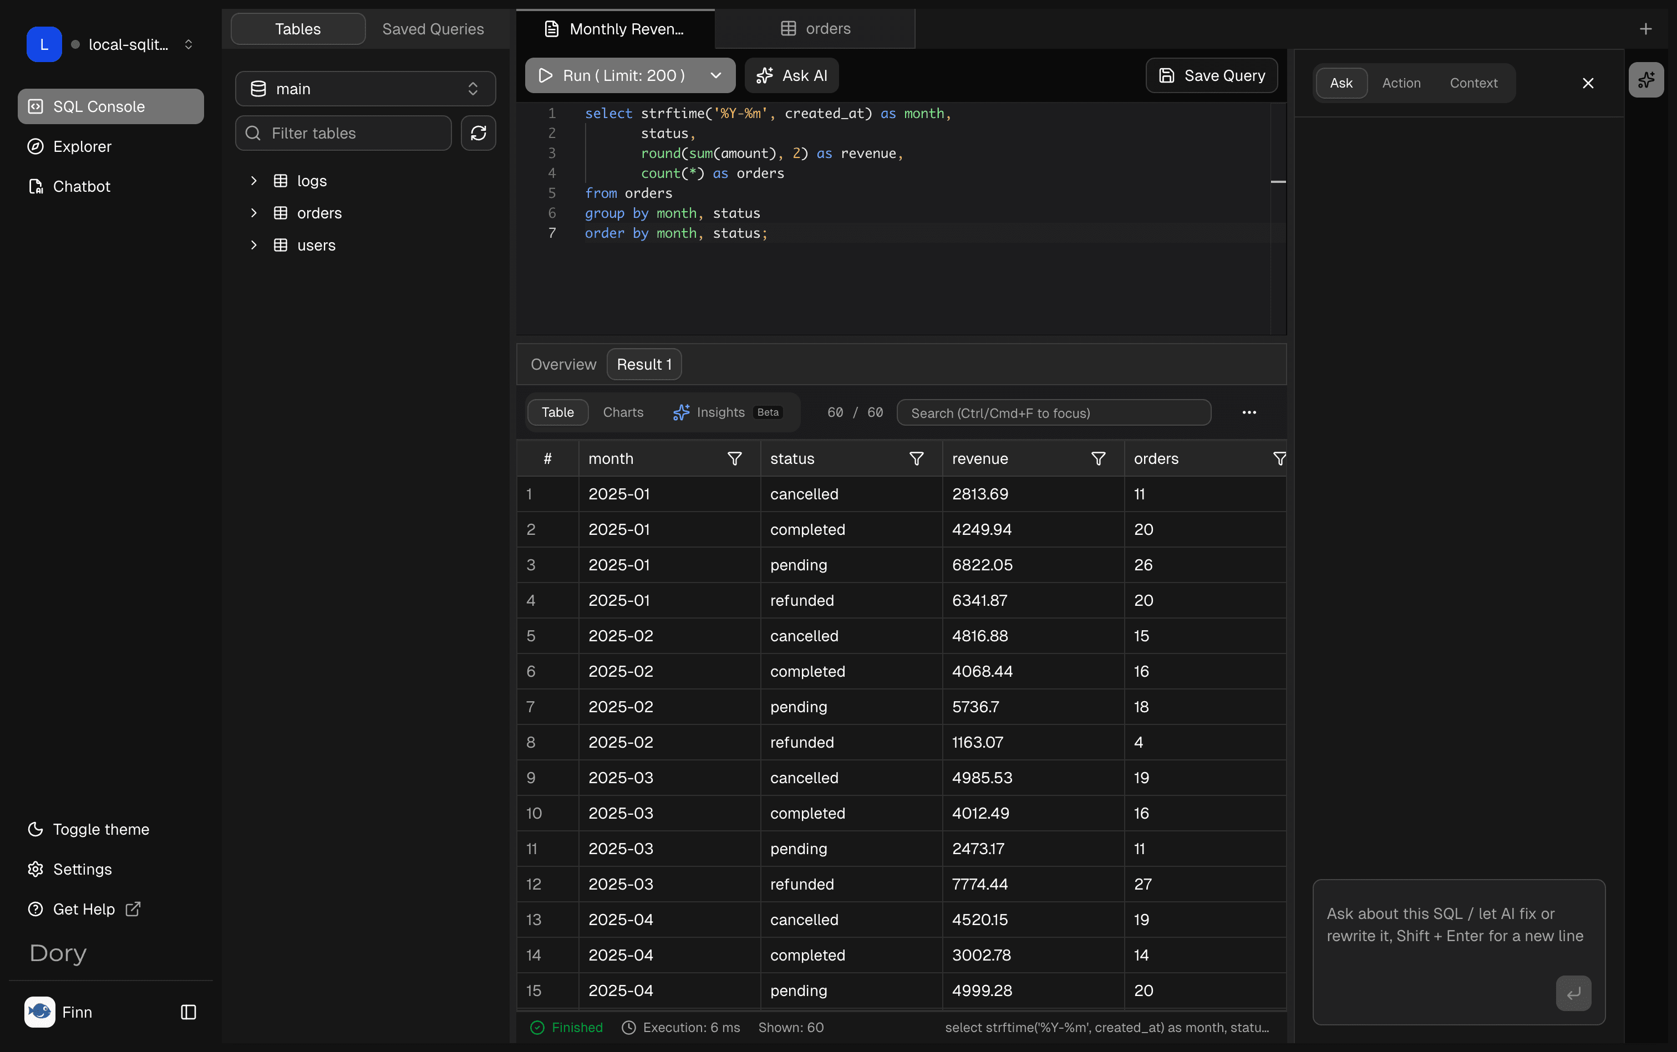Focus the results search field
The image size is (1677, 1052).
pyautogui.click(x=1053, y=412)
